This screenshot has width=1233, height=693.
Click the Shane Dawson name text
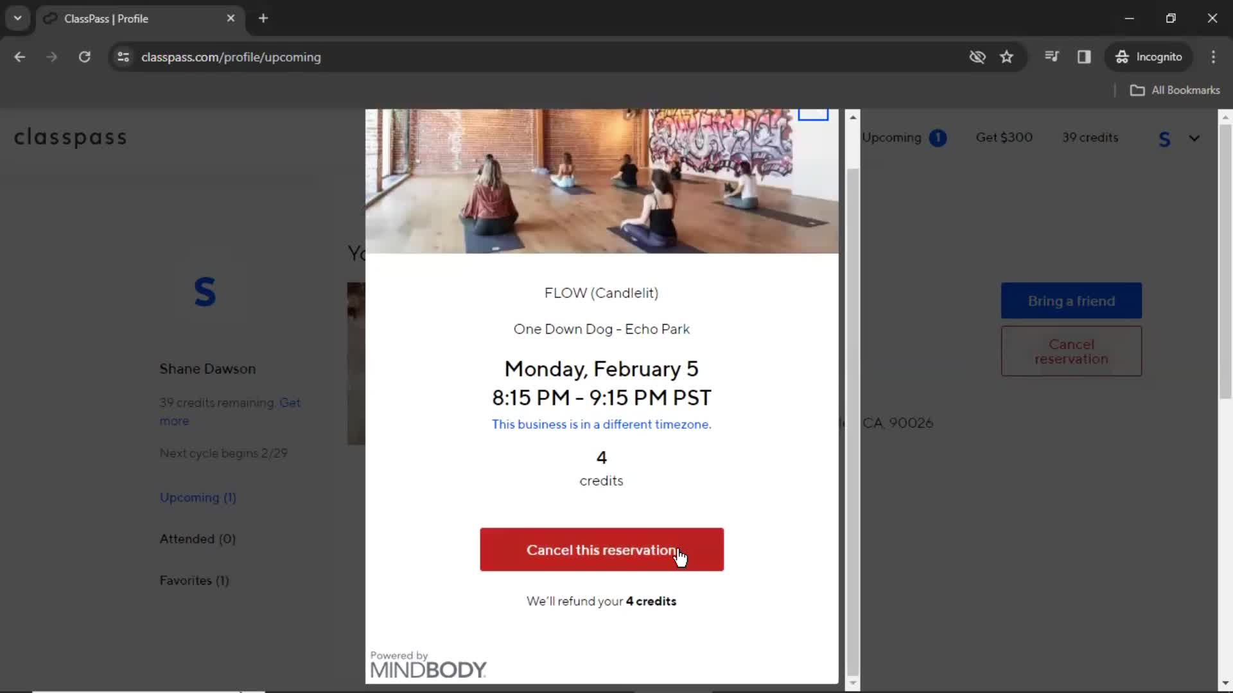[x=207, y=369]
